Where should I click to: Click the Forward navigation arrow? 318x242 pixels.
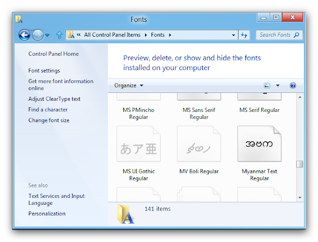point(38,35)
